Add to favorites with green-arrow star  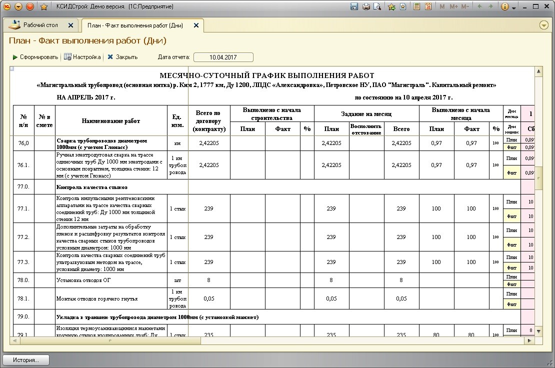point(391,6)
